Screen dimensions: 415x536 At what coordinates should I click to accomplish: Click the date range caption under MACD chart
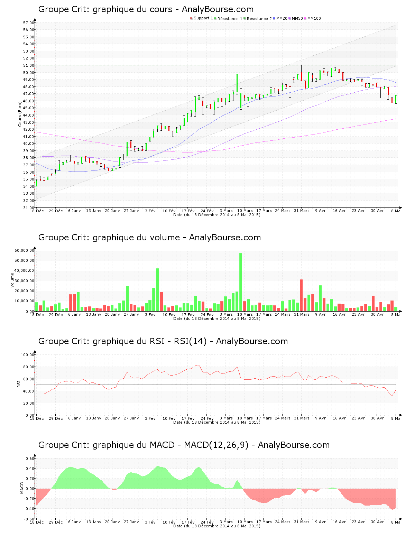pos(217,526)
